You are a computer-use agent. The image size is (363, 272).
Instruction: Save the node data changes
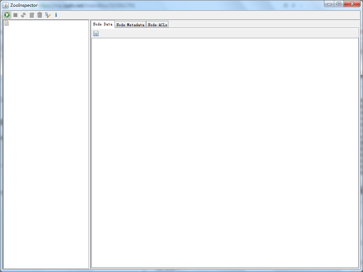tap(96, 33)
